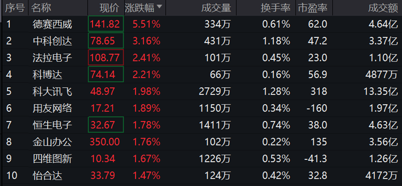Screen dimensions: 402x186
Task: Click P/E value -41.3
Action: click(x=316, y=159)
